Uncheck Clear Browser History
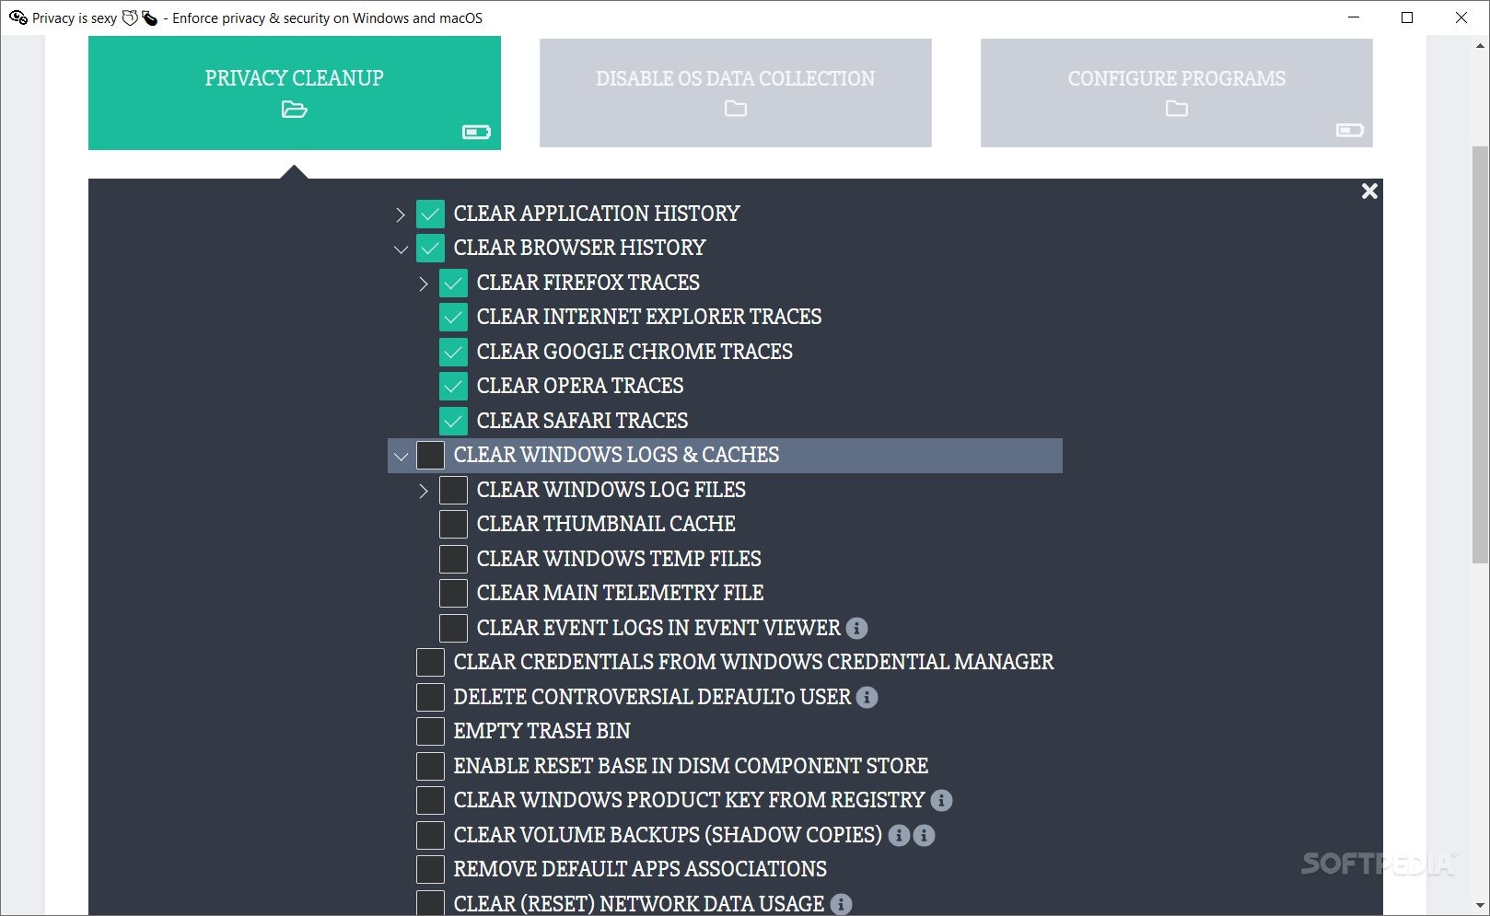This screenshot has height=916, width=1490. (x=430, y=248)
